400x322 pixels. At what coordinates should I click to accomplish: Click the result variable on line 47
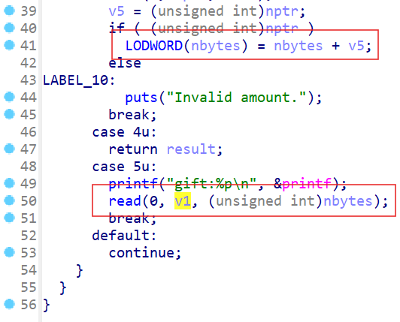191,149
